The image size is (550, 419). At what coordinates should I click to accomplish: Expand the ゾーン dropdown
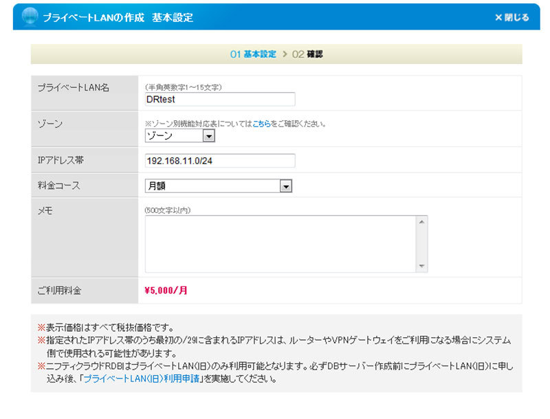[x=180, y=136]
